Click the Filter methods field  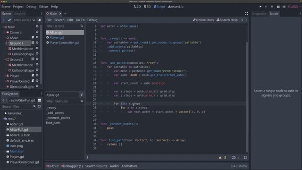click(65, 101)
